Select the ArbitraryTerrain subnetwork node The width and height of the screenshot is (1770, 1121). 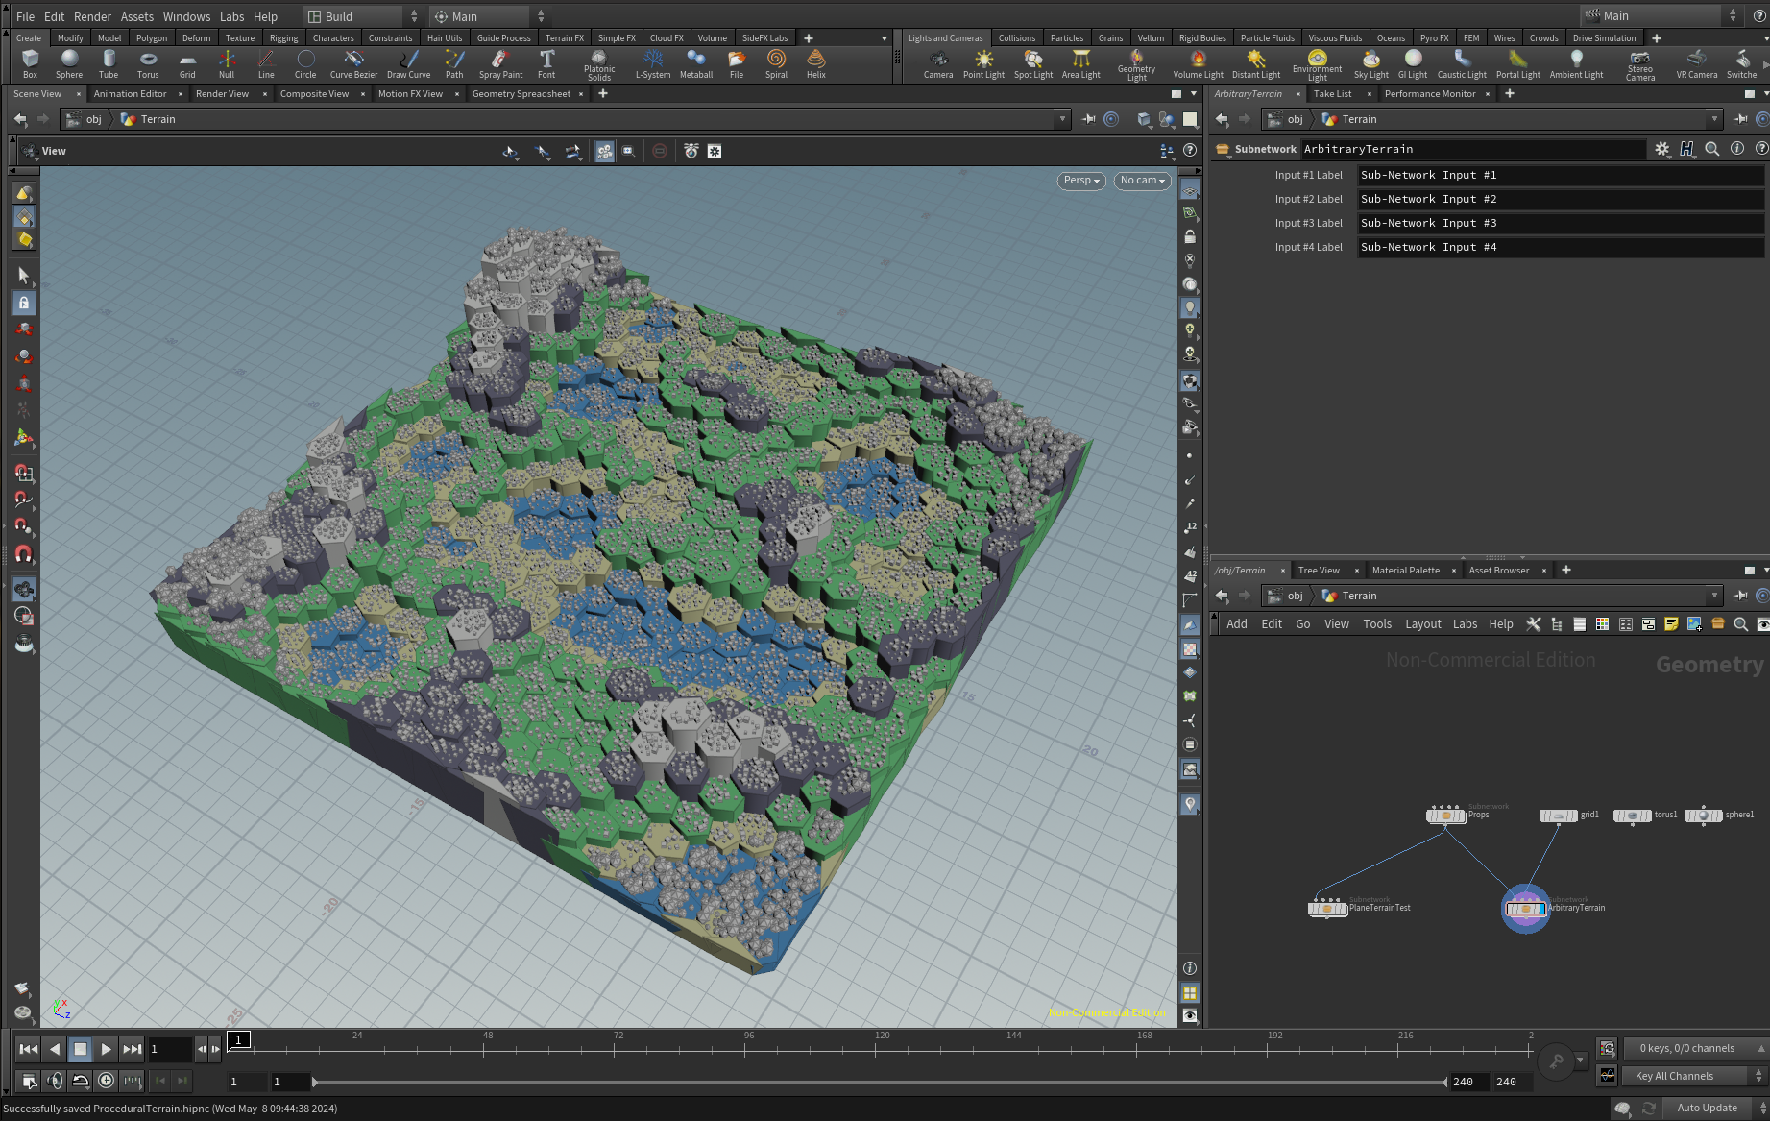click(1525, 909)
